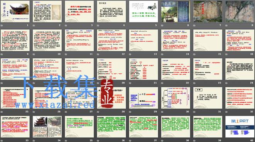
Task: Select slide 6 with the blue calligraphy tablet
Action: [176, 12]
